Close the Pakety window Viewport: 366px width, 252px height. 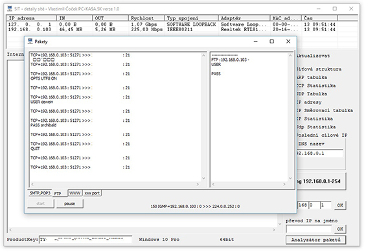tap(288, 41)
